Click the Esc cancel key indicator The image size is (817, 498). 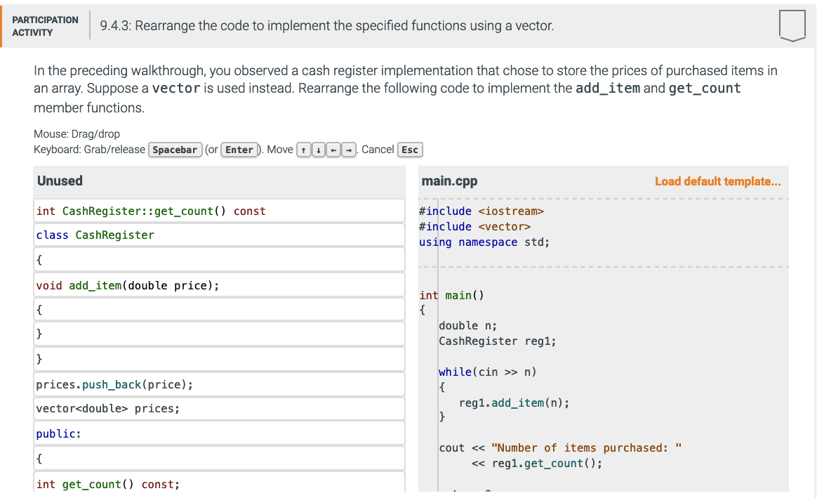[410, 149]
